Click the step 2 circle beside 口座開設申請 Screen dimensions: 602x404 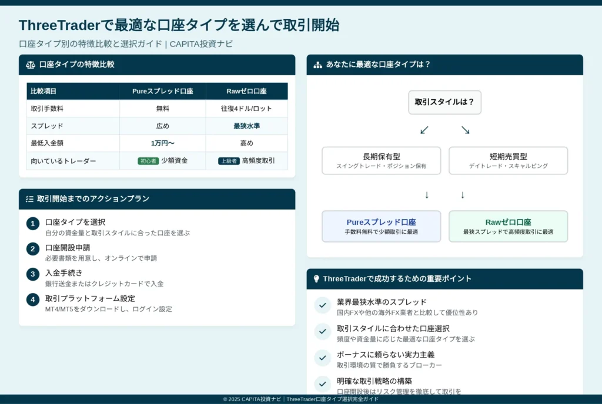[x=33, y=249]
